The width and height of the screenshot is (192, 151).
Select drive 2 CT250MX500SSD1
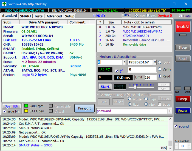tap(134, 36)
